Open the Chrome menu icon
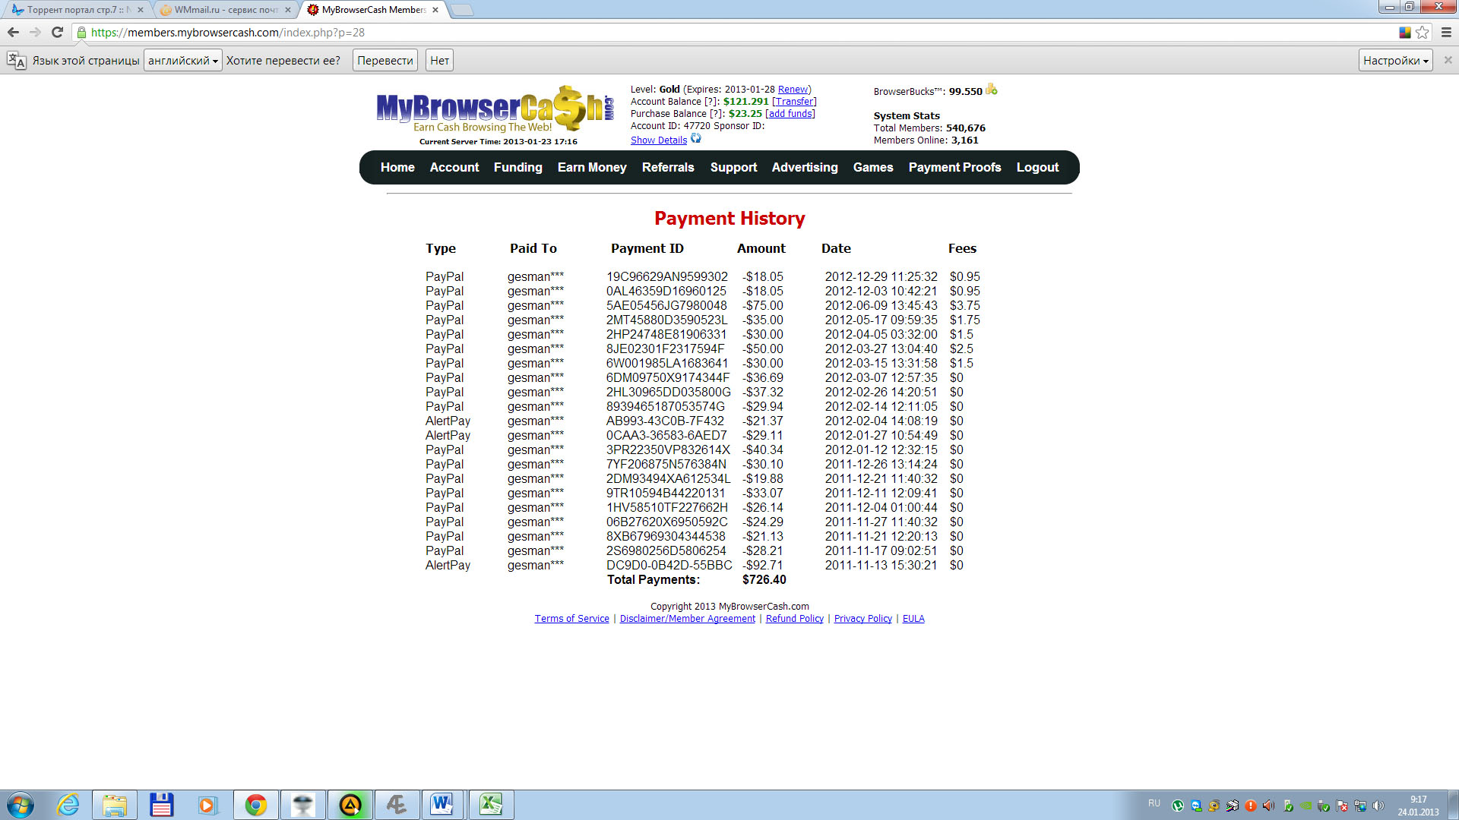 (1446, 33)
